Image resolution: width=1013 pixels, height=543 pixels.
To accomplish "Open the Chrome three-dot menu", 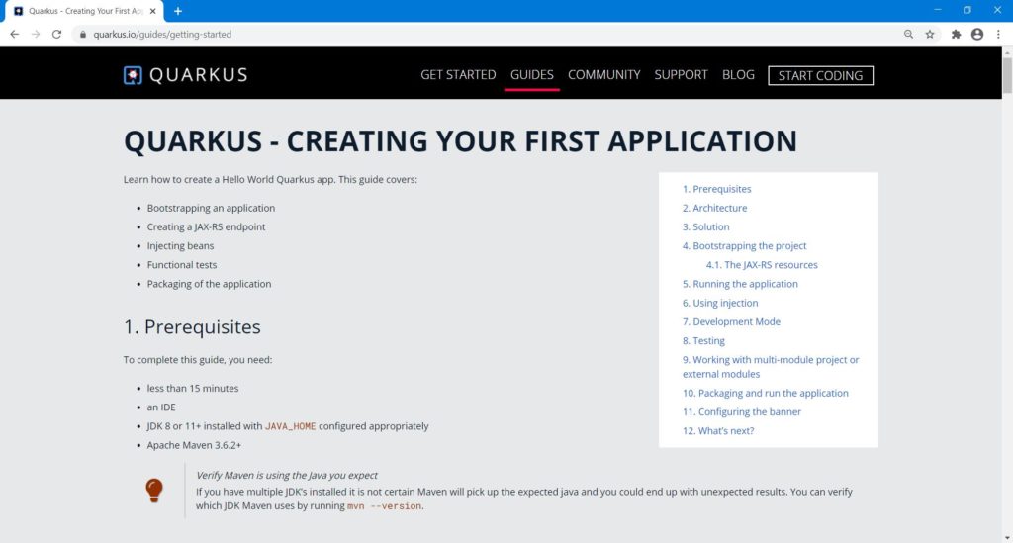I will tap(999, 35).
